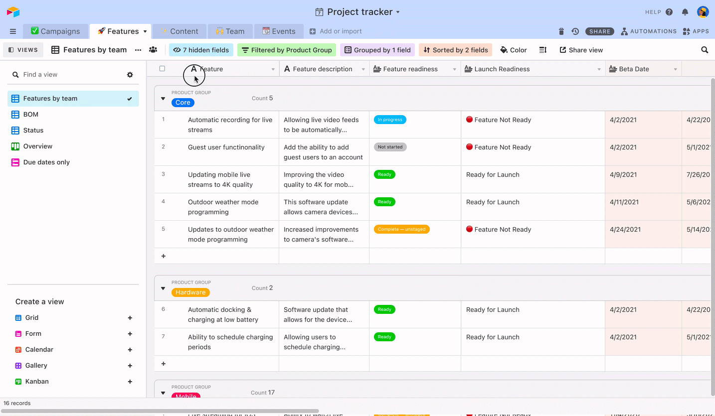Switch to the Team tab

point(230,31)
